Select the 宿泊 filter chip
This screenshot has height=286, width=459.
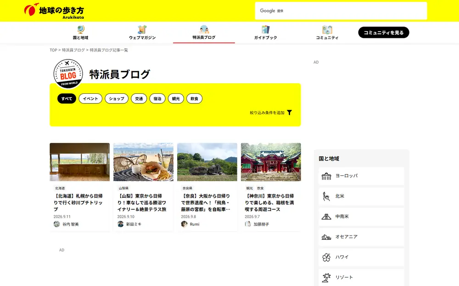[x=157, y=99]
